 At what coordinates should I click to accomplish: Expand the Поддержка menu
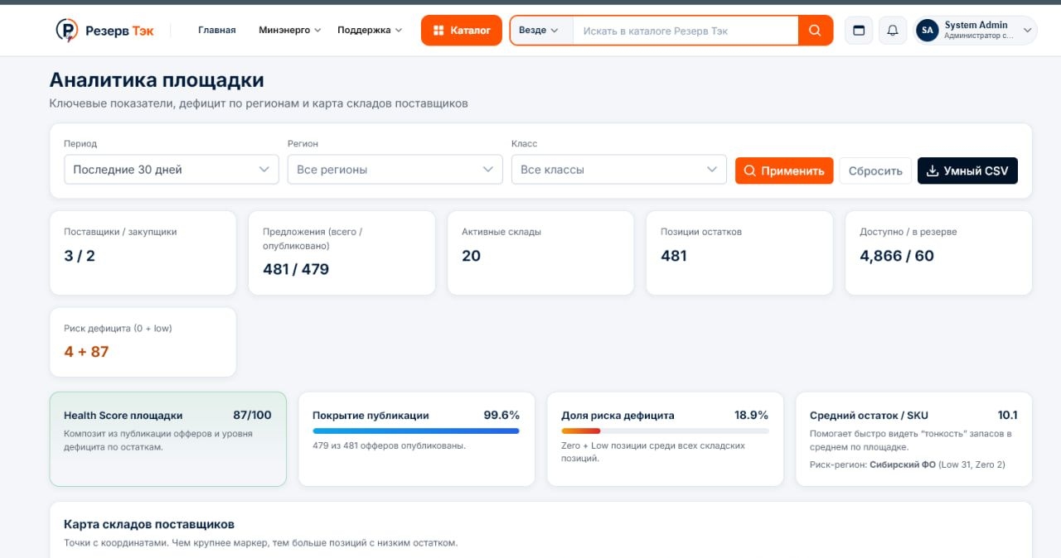(x=370, y=30)
